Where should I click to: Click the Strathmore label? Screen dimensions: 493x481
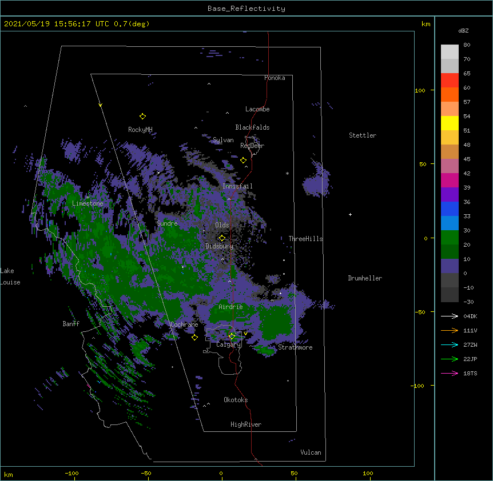(295, 347)
